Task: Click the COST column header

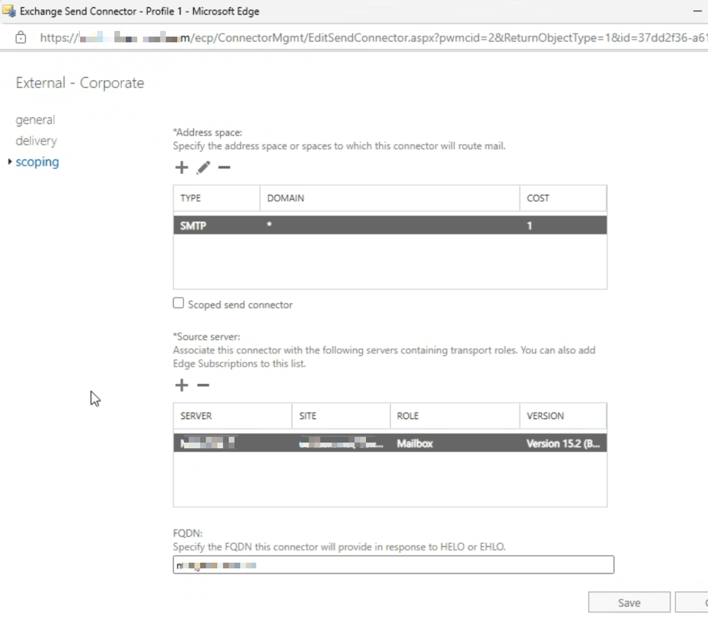Action: coord(563,198)
